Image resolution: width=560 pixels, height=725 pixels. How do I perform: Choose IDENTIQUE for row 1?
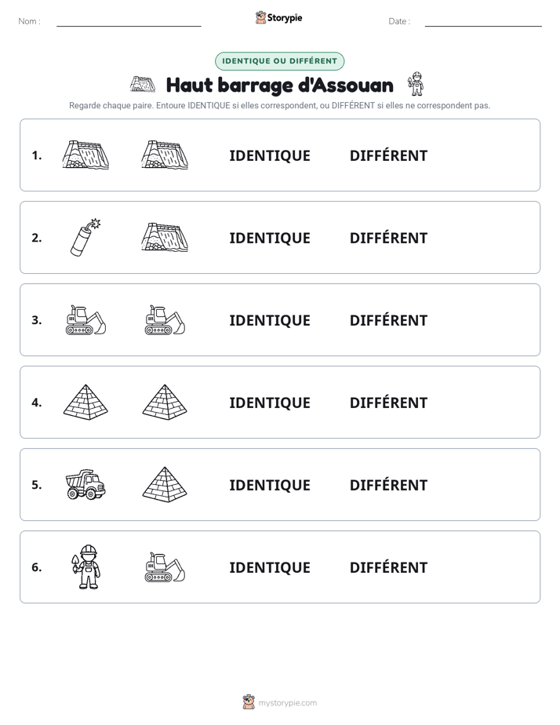(270, 156)
